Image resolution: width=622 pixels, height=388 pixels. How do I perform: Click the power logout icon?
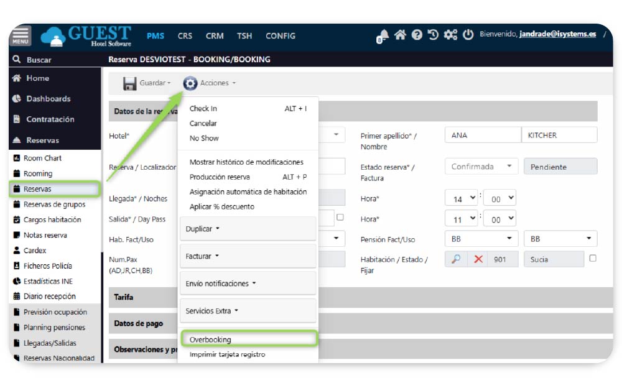tap(468, 35)
